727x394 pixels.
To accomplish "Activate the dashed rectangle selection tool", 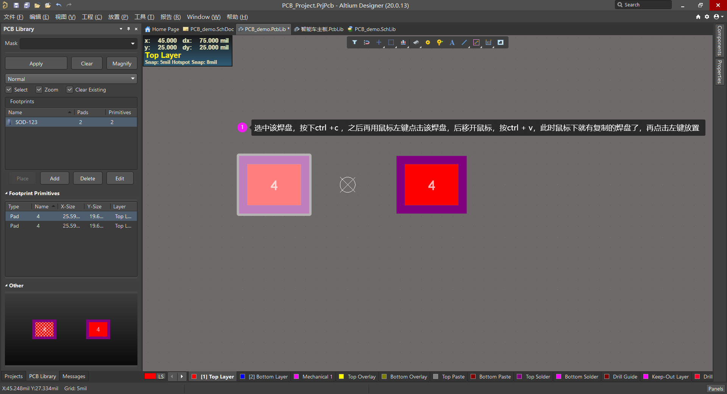I will (391, 42).
